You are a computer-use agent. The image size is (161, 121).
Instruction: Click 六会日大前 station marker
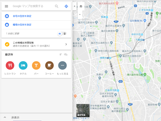(x=118, y=90)
